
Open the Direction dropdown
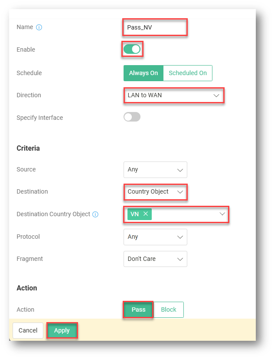click(173, 95)
